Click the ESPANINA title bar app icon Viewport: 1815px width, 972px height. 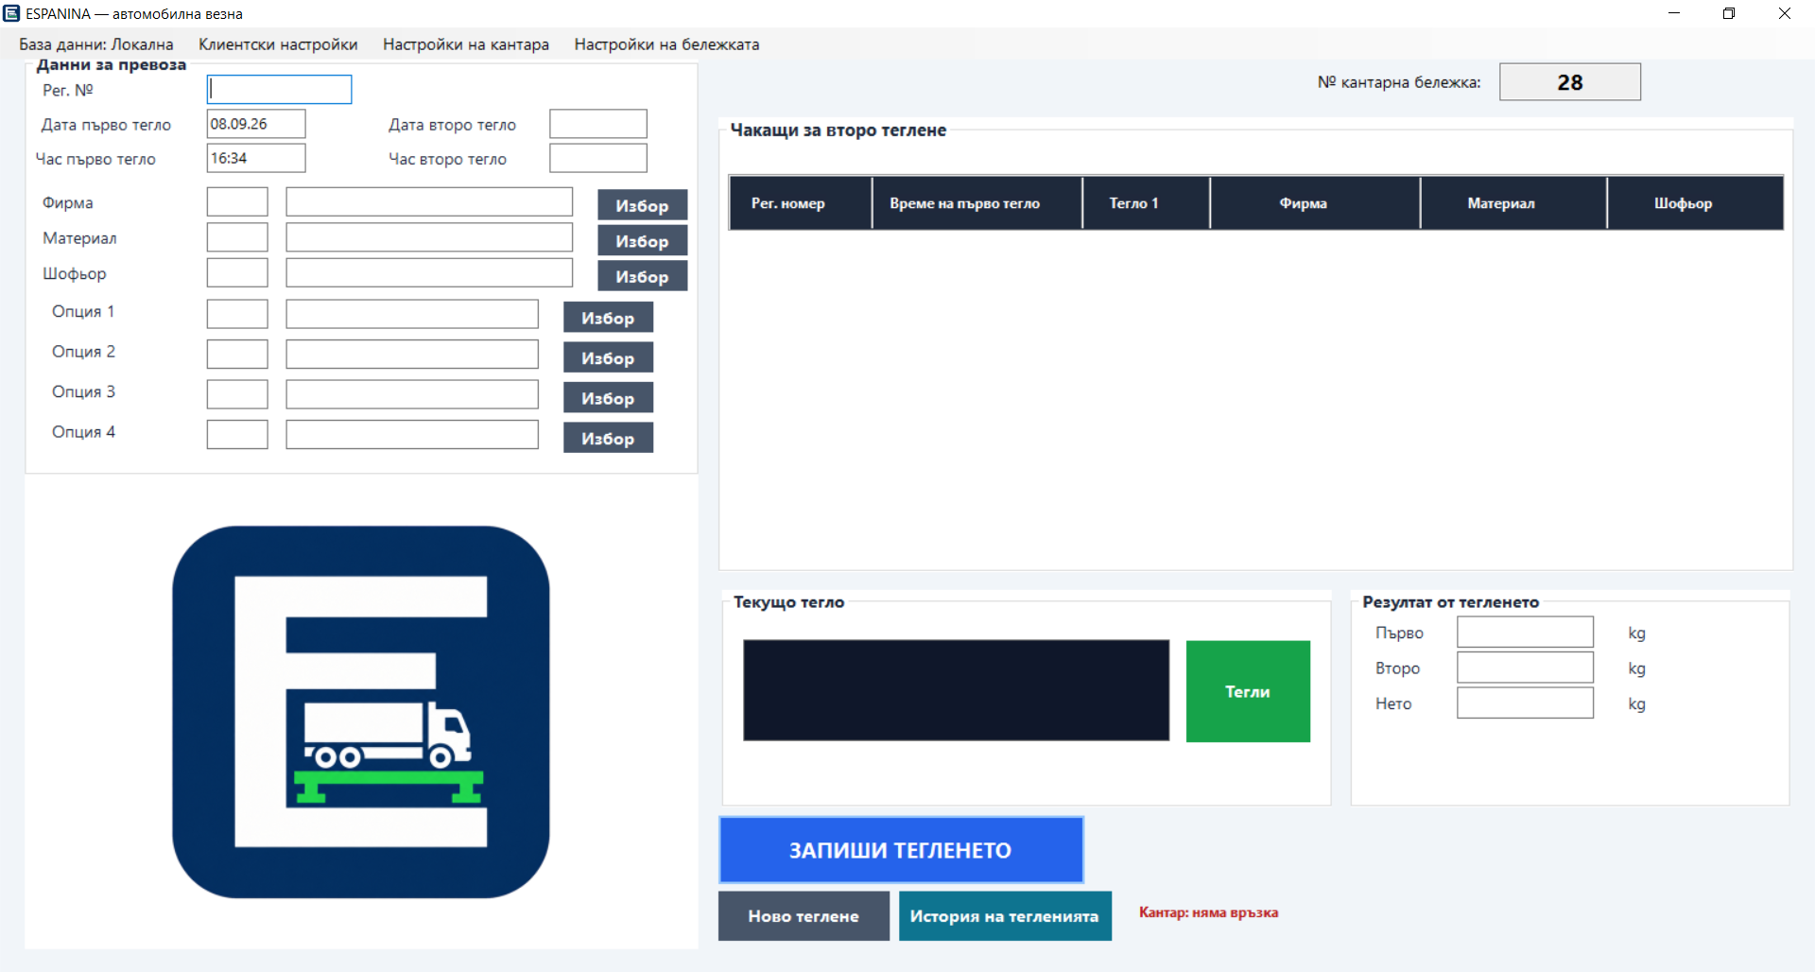point(11,13)
